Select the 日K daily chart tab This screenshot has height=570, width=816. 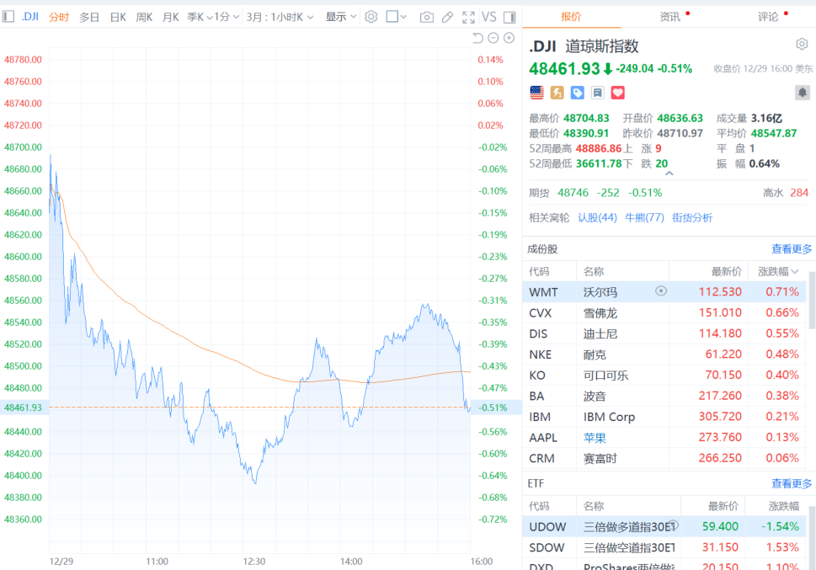pos(118,17)
